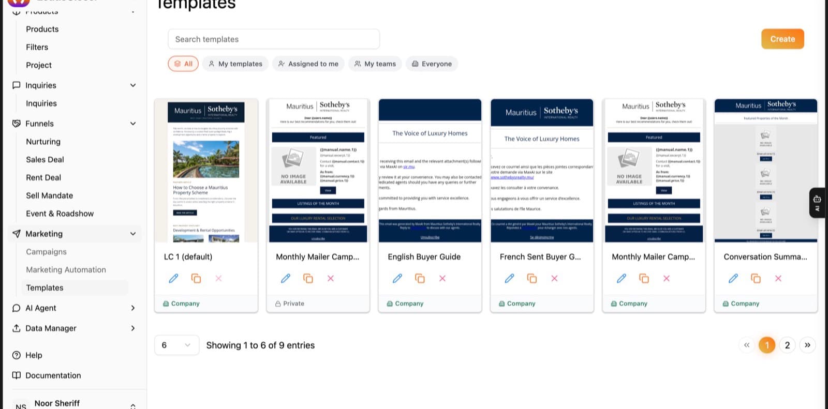Edit the Conversation Summary template
The width and height of the screenshot is (828, 409).
click(x=733, y=278)
